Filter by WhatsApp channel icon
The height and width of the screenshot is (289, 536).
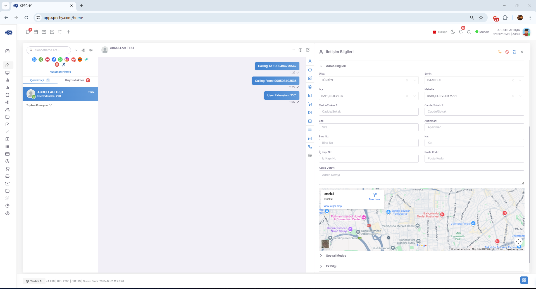point(60,59)
